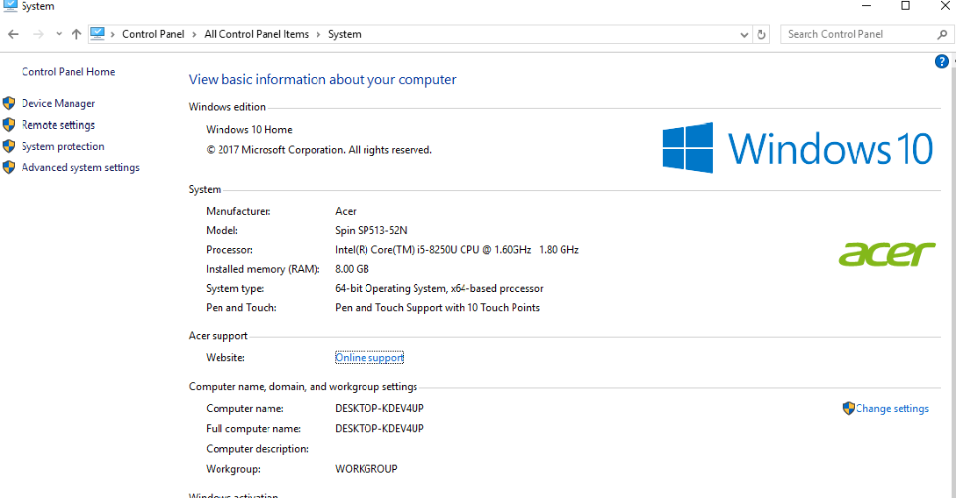The width and height of the screenshot is (956, 498).
Task: Open the blue Help question mark icon
Action: pyautogui.click(x=942, y=61)
